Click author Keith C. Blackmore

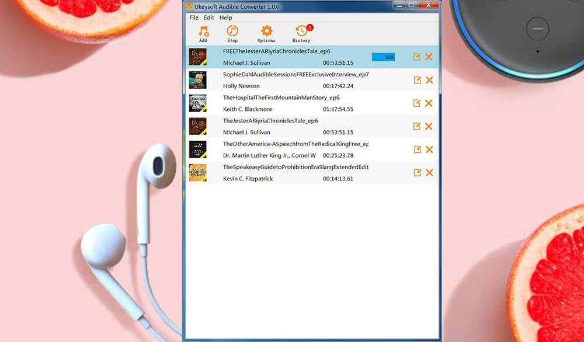(x=248, y=109)
